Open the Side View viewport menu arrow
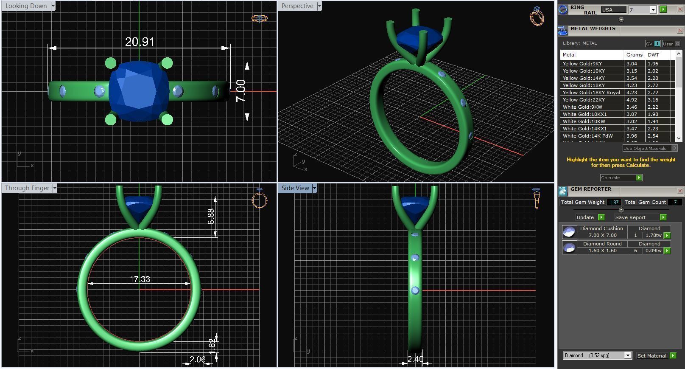The height and width of the screenshot is (369, 685). tap(314, 188)
